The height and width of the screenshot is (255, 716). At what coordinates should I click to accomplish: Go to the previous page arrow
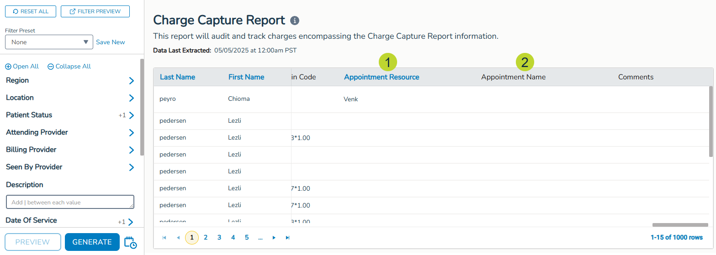(178, 238)
